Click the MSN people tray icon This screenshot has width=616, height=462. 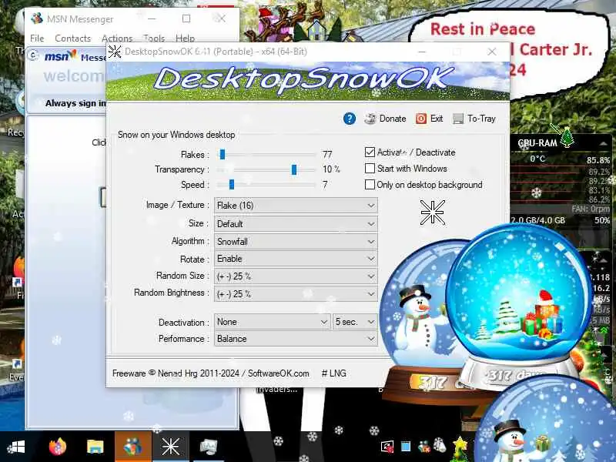tap(424, 447)
